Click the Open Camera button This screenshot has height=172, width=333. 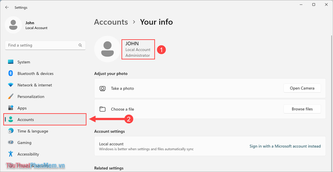pyautogui.click(x=302, y=88)
